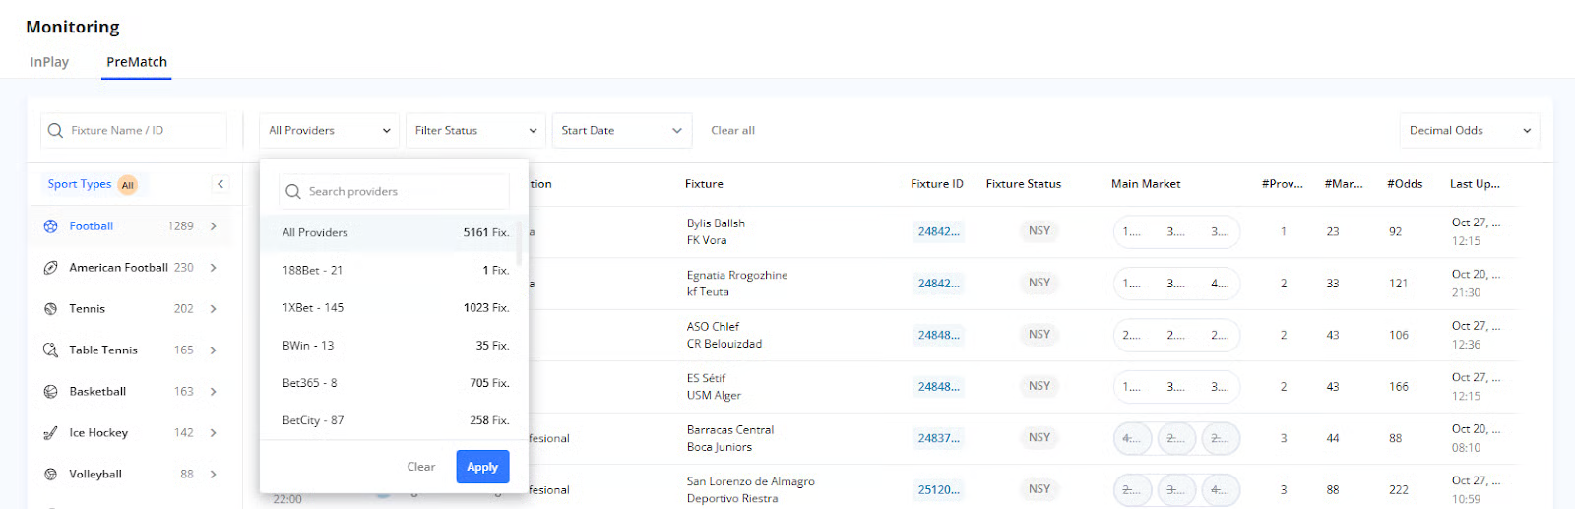This screenshot has width=1575, height=509.
Task: Click the Ice Hockey stick icon
Action: [51, 433]
